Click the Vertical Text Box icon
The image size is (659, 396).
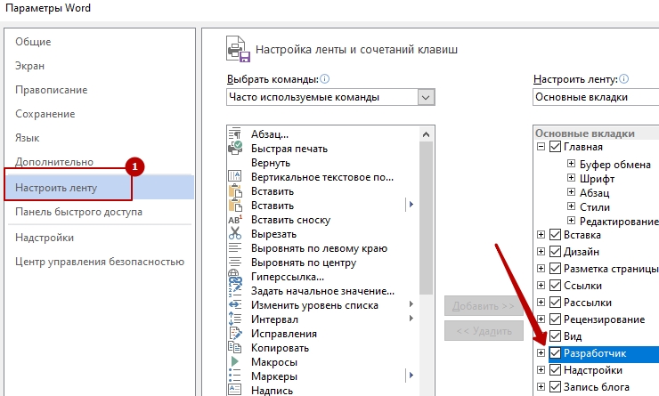point(236,176)
